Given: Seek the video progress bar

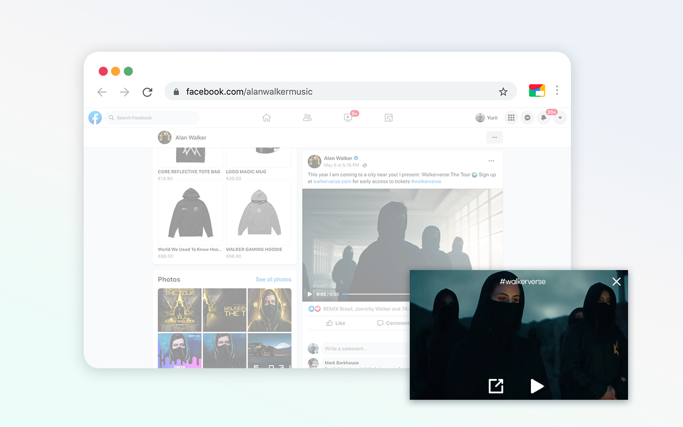Looking at the screenshot, I should (374, 294).
